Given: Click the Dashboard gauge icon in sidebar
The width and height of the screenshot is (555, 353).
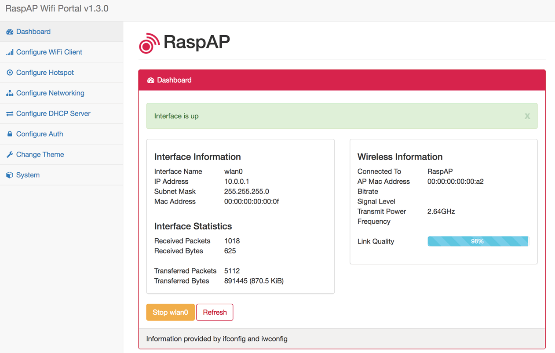Looking at the screenshot, I should [x=9, y=31].
